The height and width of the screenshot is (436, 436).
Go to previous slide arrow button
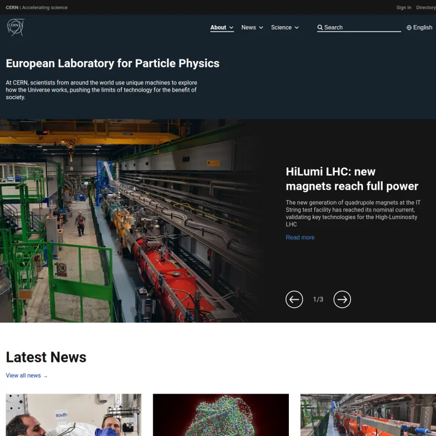pos(294,299)
